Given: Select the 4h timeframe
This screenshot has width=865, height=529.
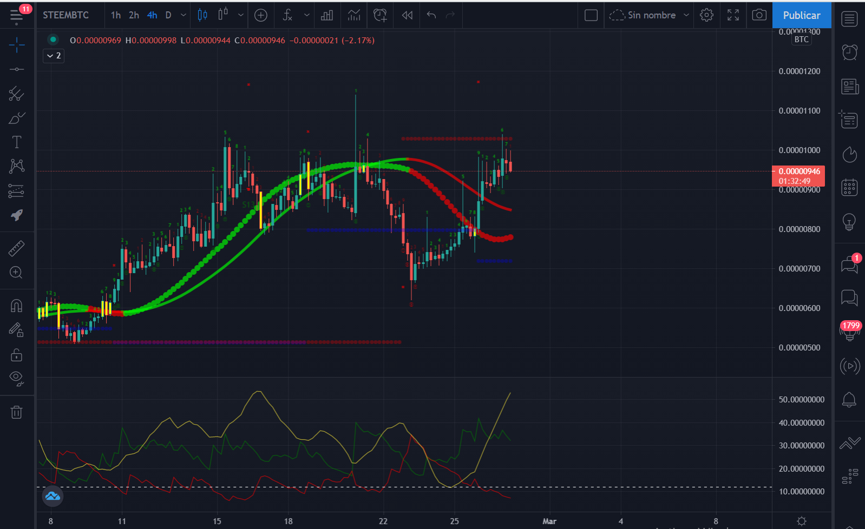Looking at the screenshot, I should pos(152,15).
